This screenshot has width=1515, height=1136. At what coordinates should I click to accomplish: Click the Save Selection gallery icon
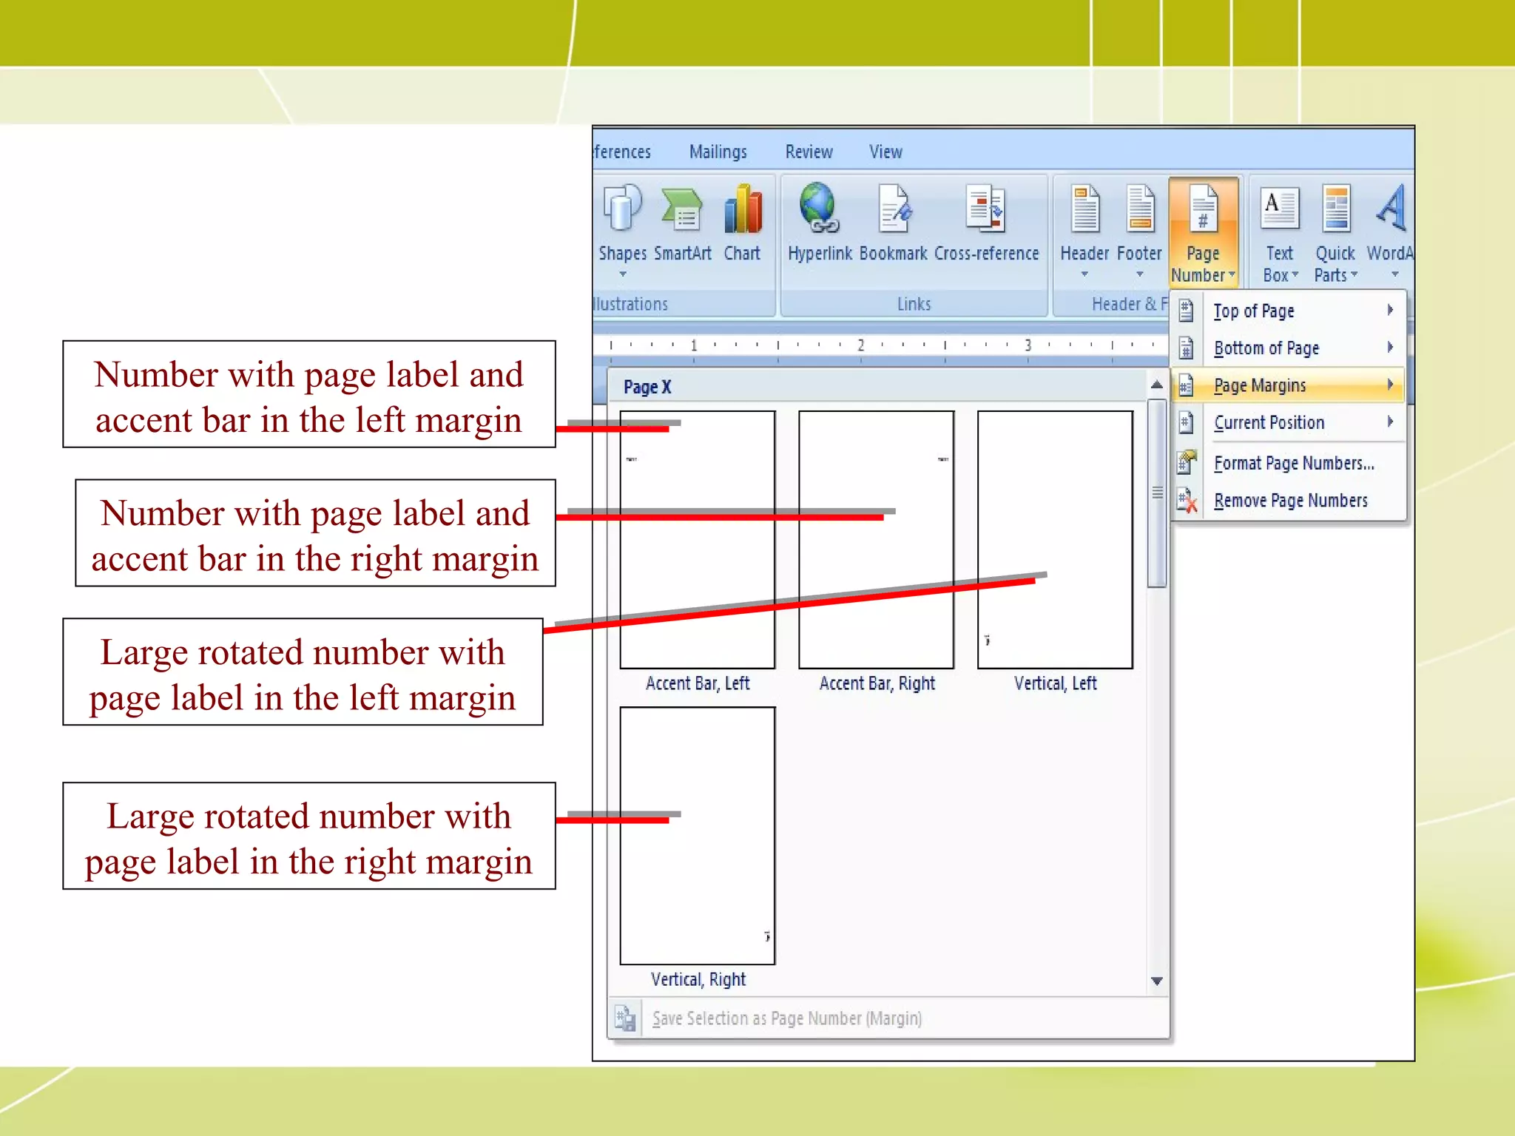(625, 1018)
